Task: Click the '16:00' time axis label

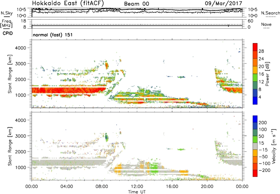Action: 172,187
